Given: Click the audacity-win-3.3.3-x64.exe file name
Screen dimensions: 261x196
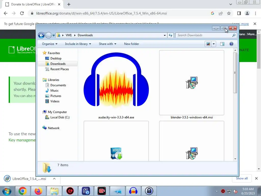Looking at the screenshot, I should 116,117.
